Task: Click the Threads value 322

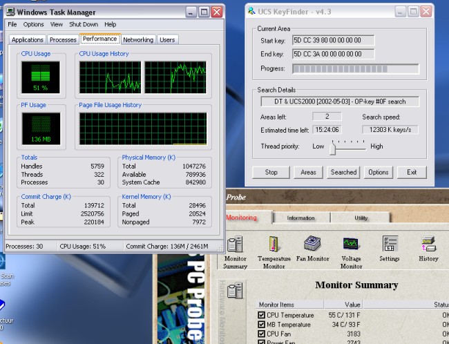Action: (99, 175)
